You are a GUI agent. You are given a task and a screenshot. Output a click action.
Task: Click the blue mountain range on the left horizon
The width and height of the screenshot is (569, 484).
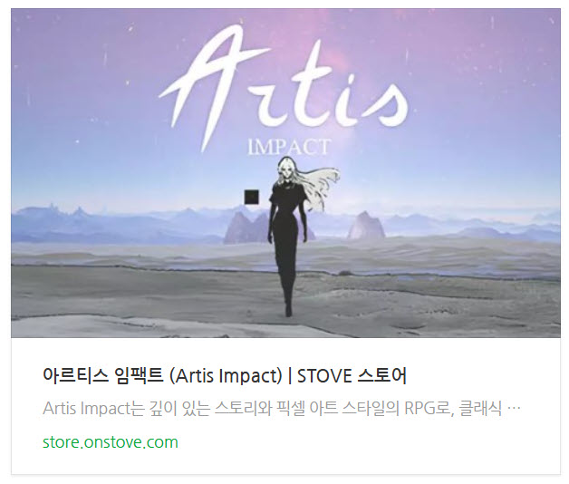pos(91,221)
